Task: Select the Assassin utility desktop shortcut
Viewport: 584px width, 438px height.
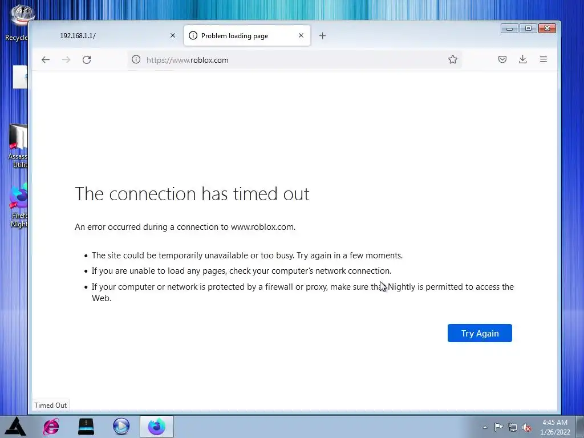Action: (x=18, y=146)
